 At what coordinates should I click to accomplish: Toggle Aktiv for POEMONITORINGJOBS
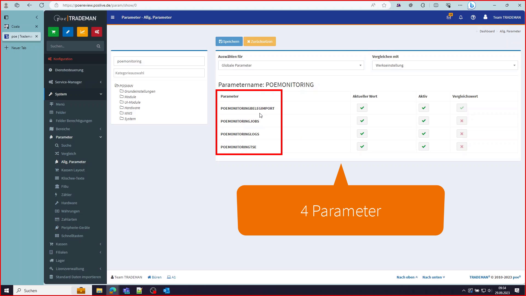click(x=424, y=121)
